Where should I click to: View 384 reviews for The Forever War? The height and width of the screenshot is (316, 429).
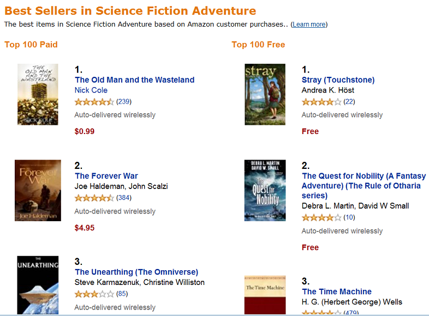coord(124,197)
